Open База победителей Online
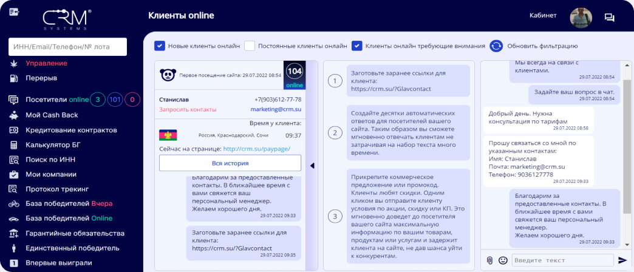This screenshot has width=634, height=272. tap(69, 218)
